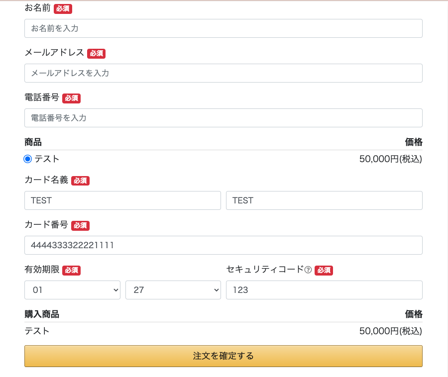
Task: Click the left カード名義 TEST field
Action: (122, 200)
